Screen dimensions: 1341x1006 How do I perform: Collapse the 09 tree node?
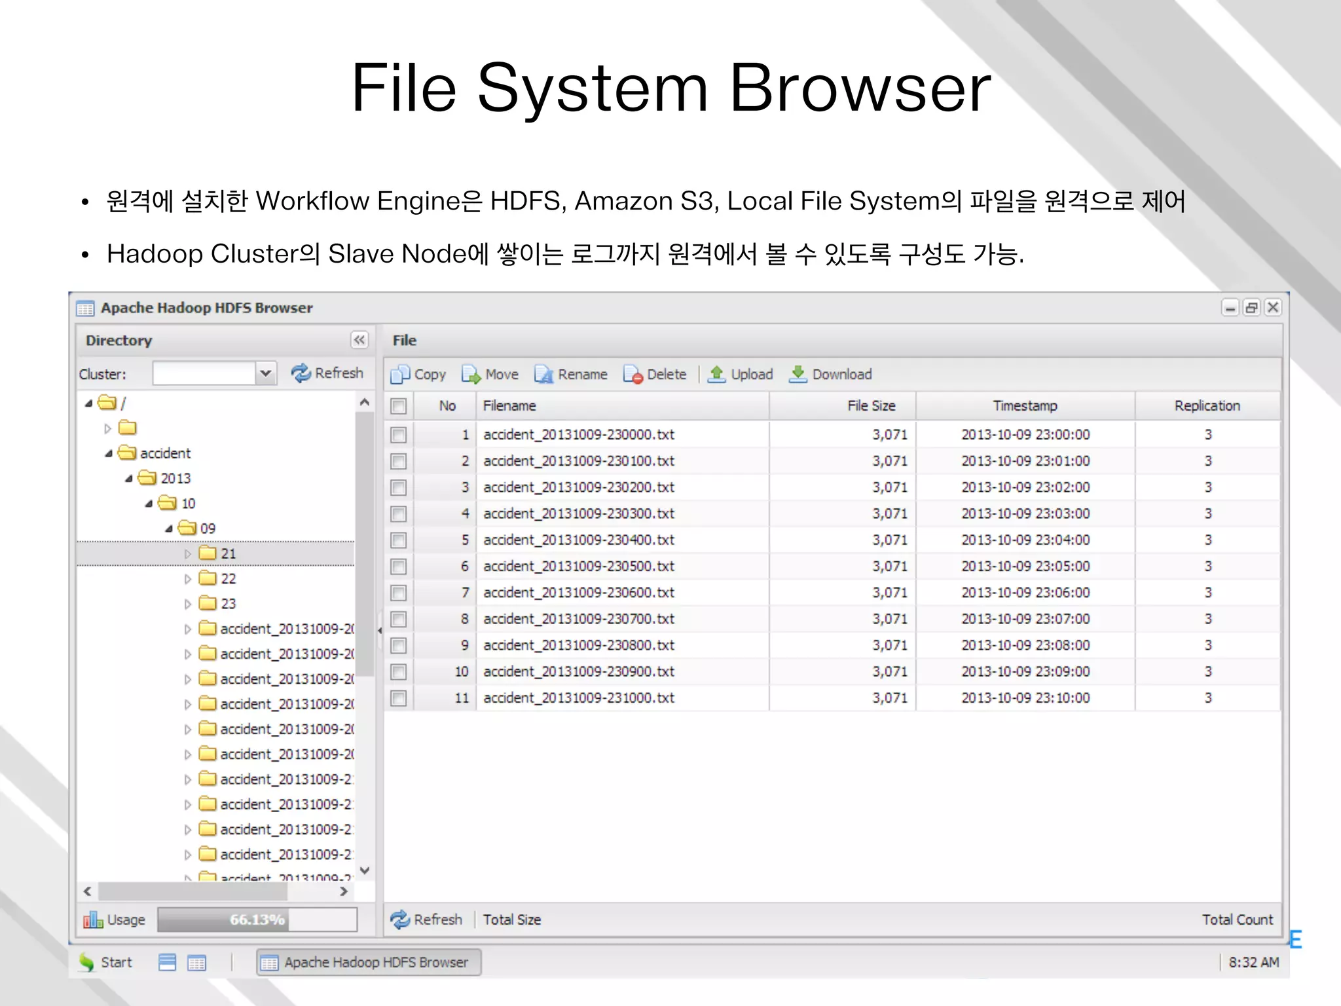(169, 529)
